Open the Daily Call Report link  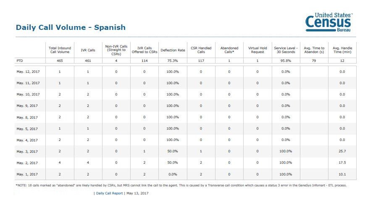109,193
